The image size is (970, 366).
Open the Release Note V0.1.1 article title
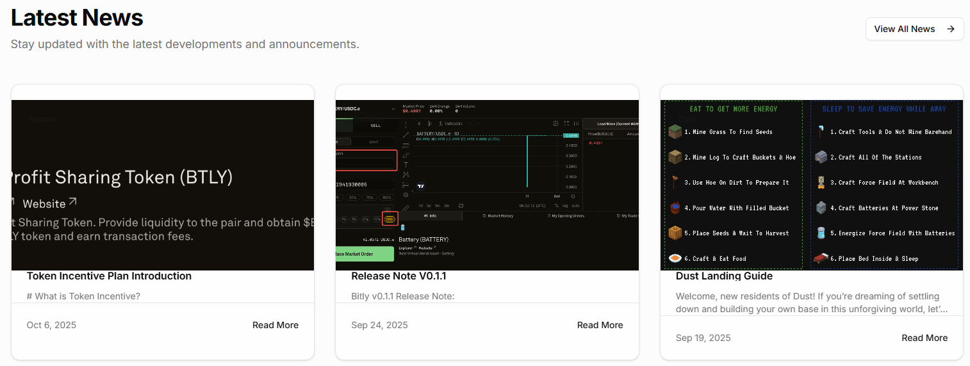click(x=399, y=276)
